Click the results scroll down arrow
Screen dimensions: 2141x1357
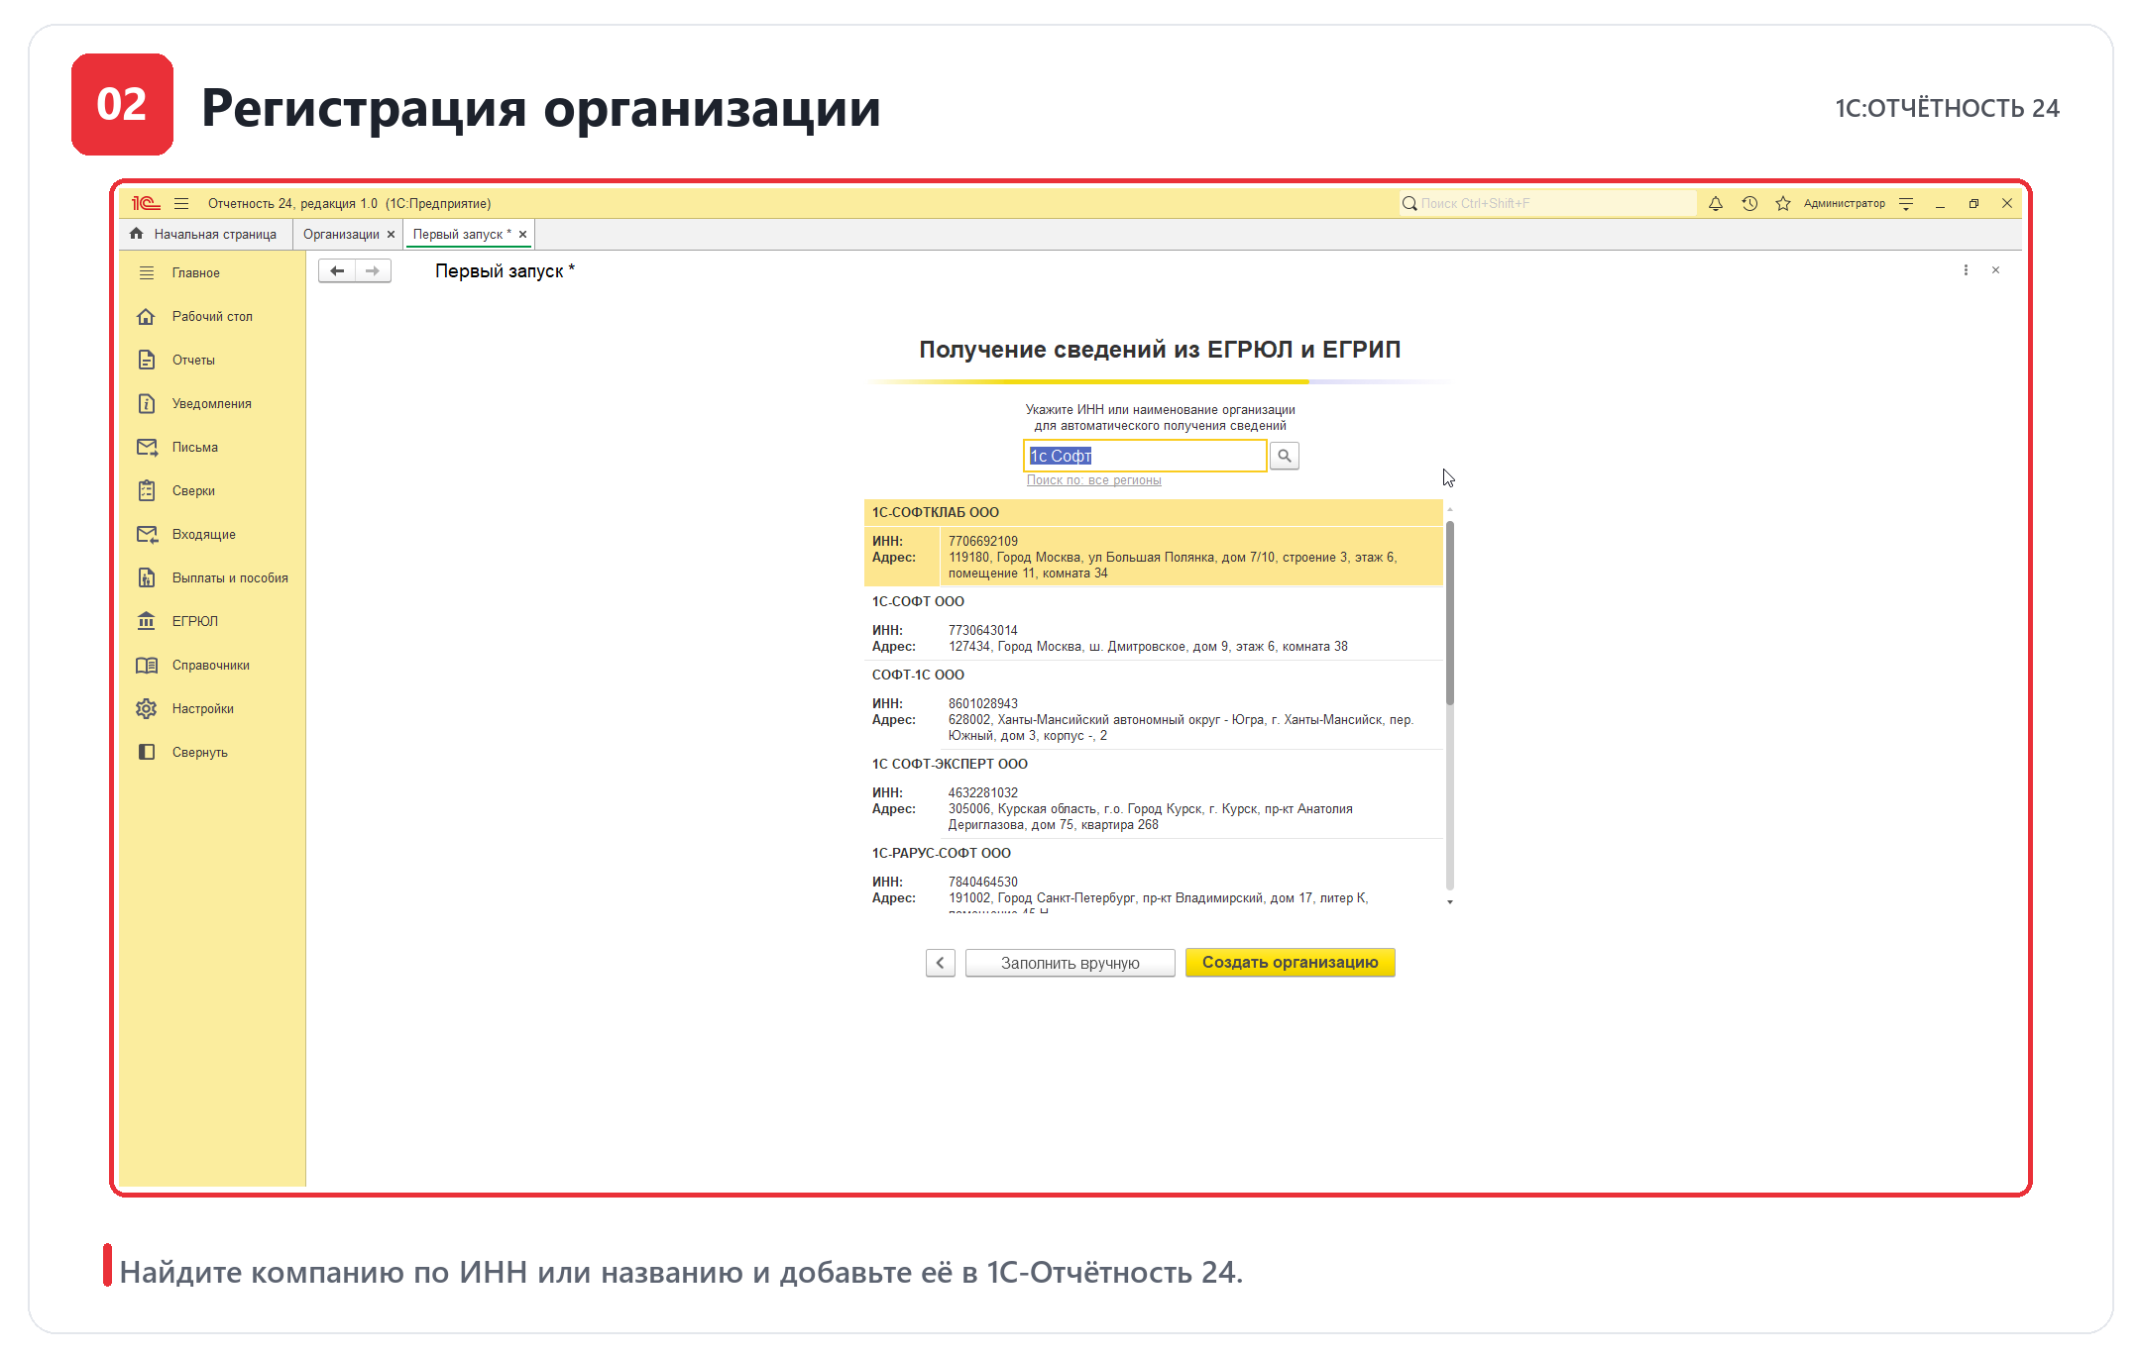[1450, 902]
